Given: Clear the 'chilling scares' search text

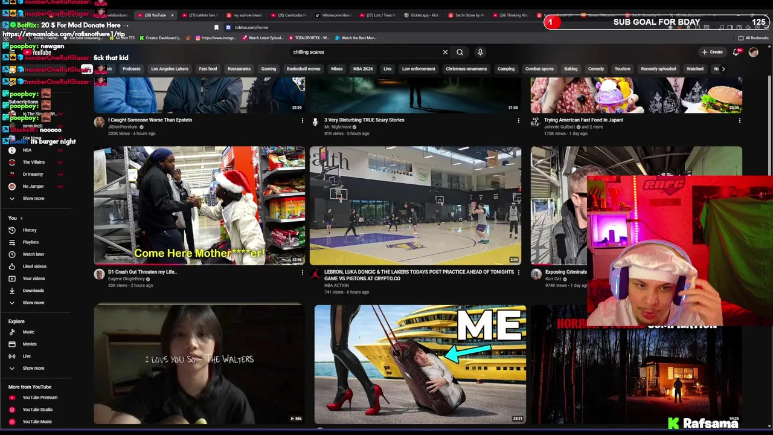Looking at the screenshot, I should pos(445,52).
